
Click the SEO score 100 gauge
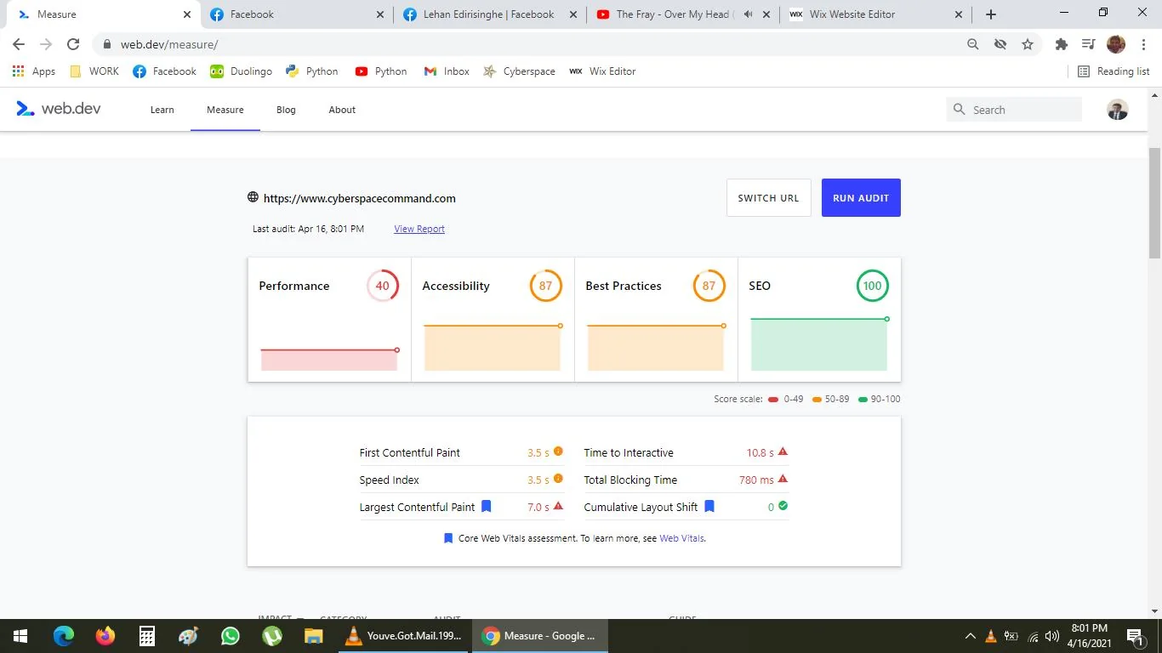(873, 286)
